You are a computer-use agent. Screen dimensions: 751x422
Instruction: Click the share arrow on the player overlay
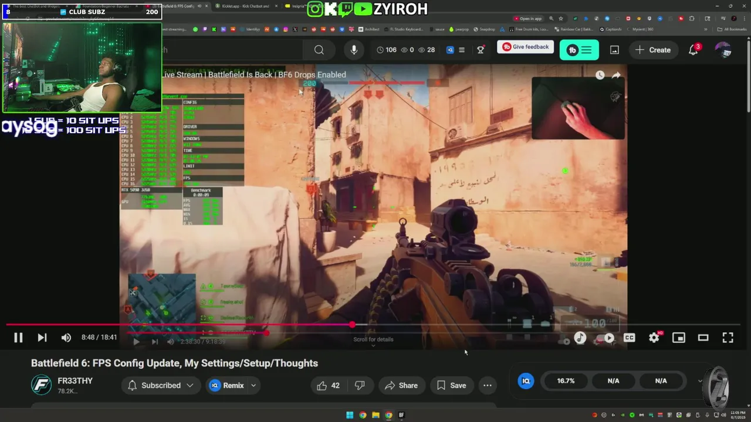click(616, 75)
